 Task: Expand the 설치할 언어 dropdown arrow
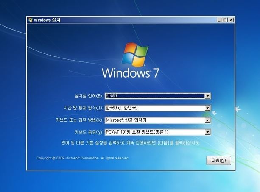pyautogui.click(x=207, y=96)
